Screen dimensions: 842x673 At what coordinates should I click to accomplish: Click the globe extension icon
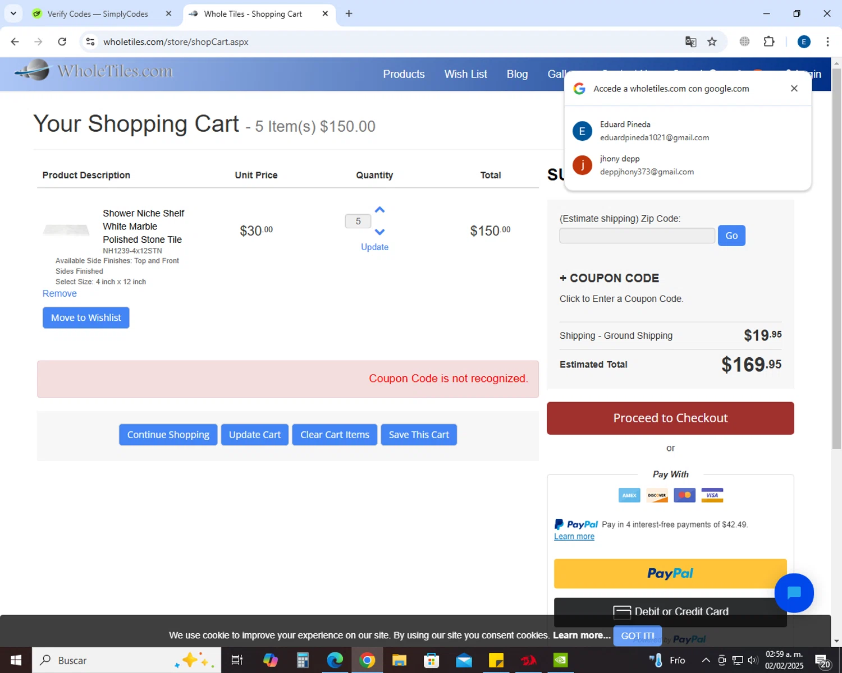pyautogui.click(x=744, y=42)
